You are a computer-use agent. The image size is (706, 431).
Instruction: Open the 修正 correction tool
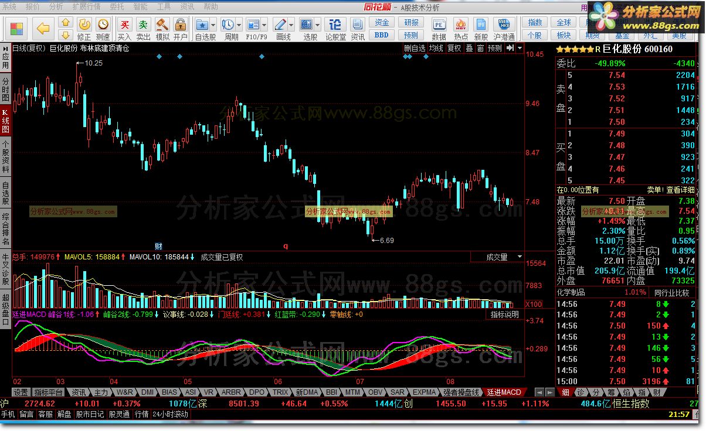[84, 28]
